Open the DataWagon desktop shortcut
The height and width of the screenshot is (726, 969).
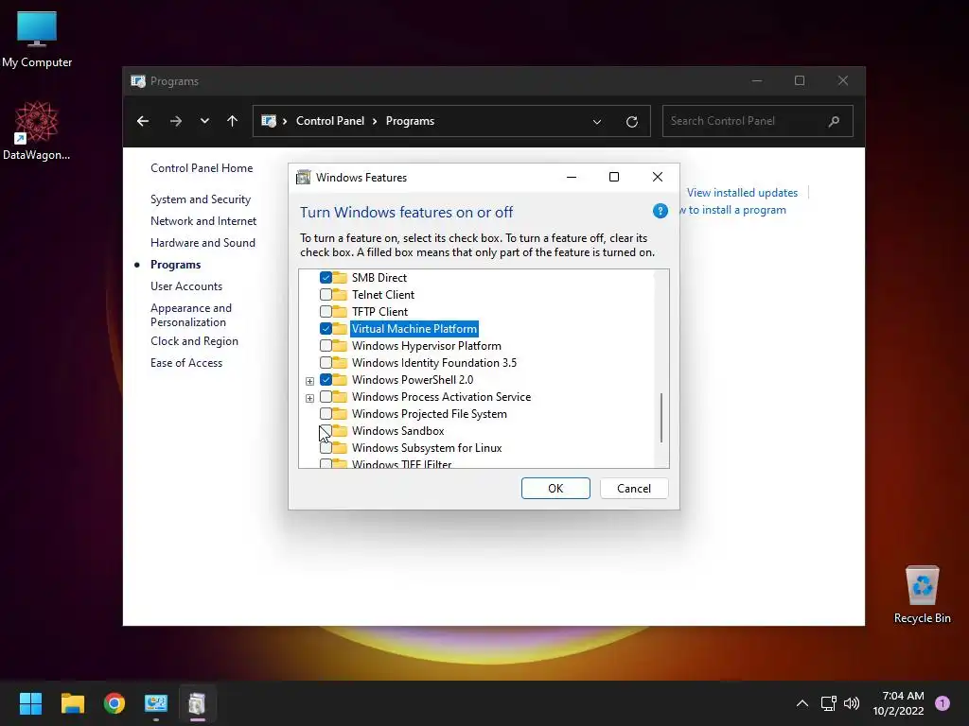coord(37,131)
